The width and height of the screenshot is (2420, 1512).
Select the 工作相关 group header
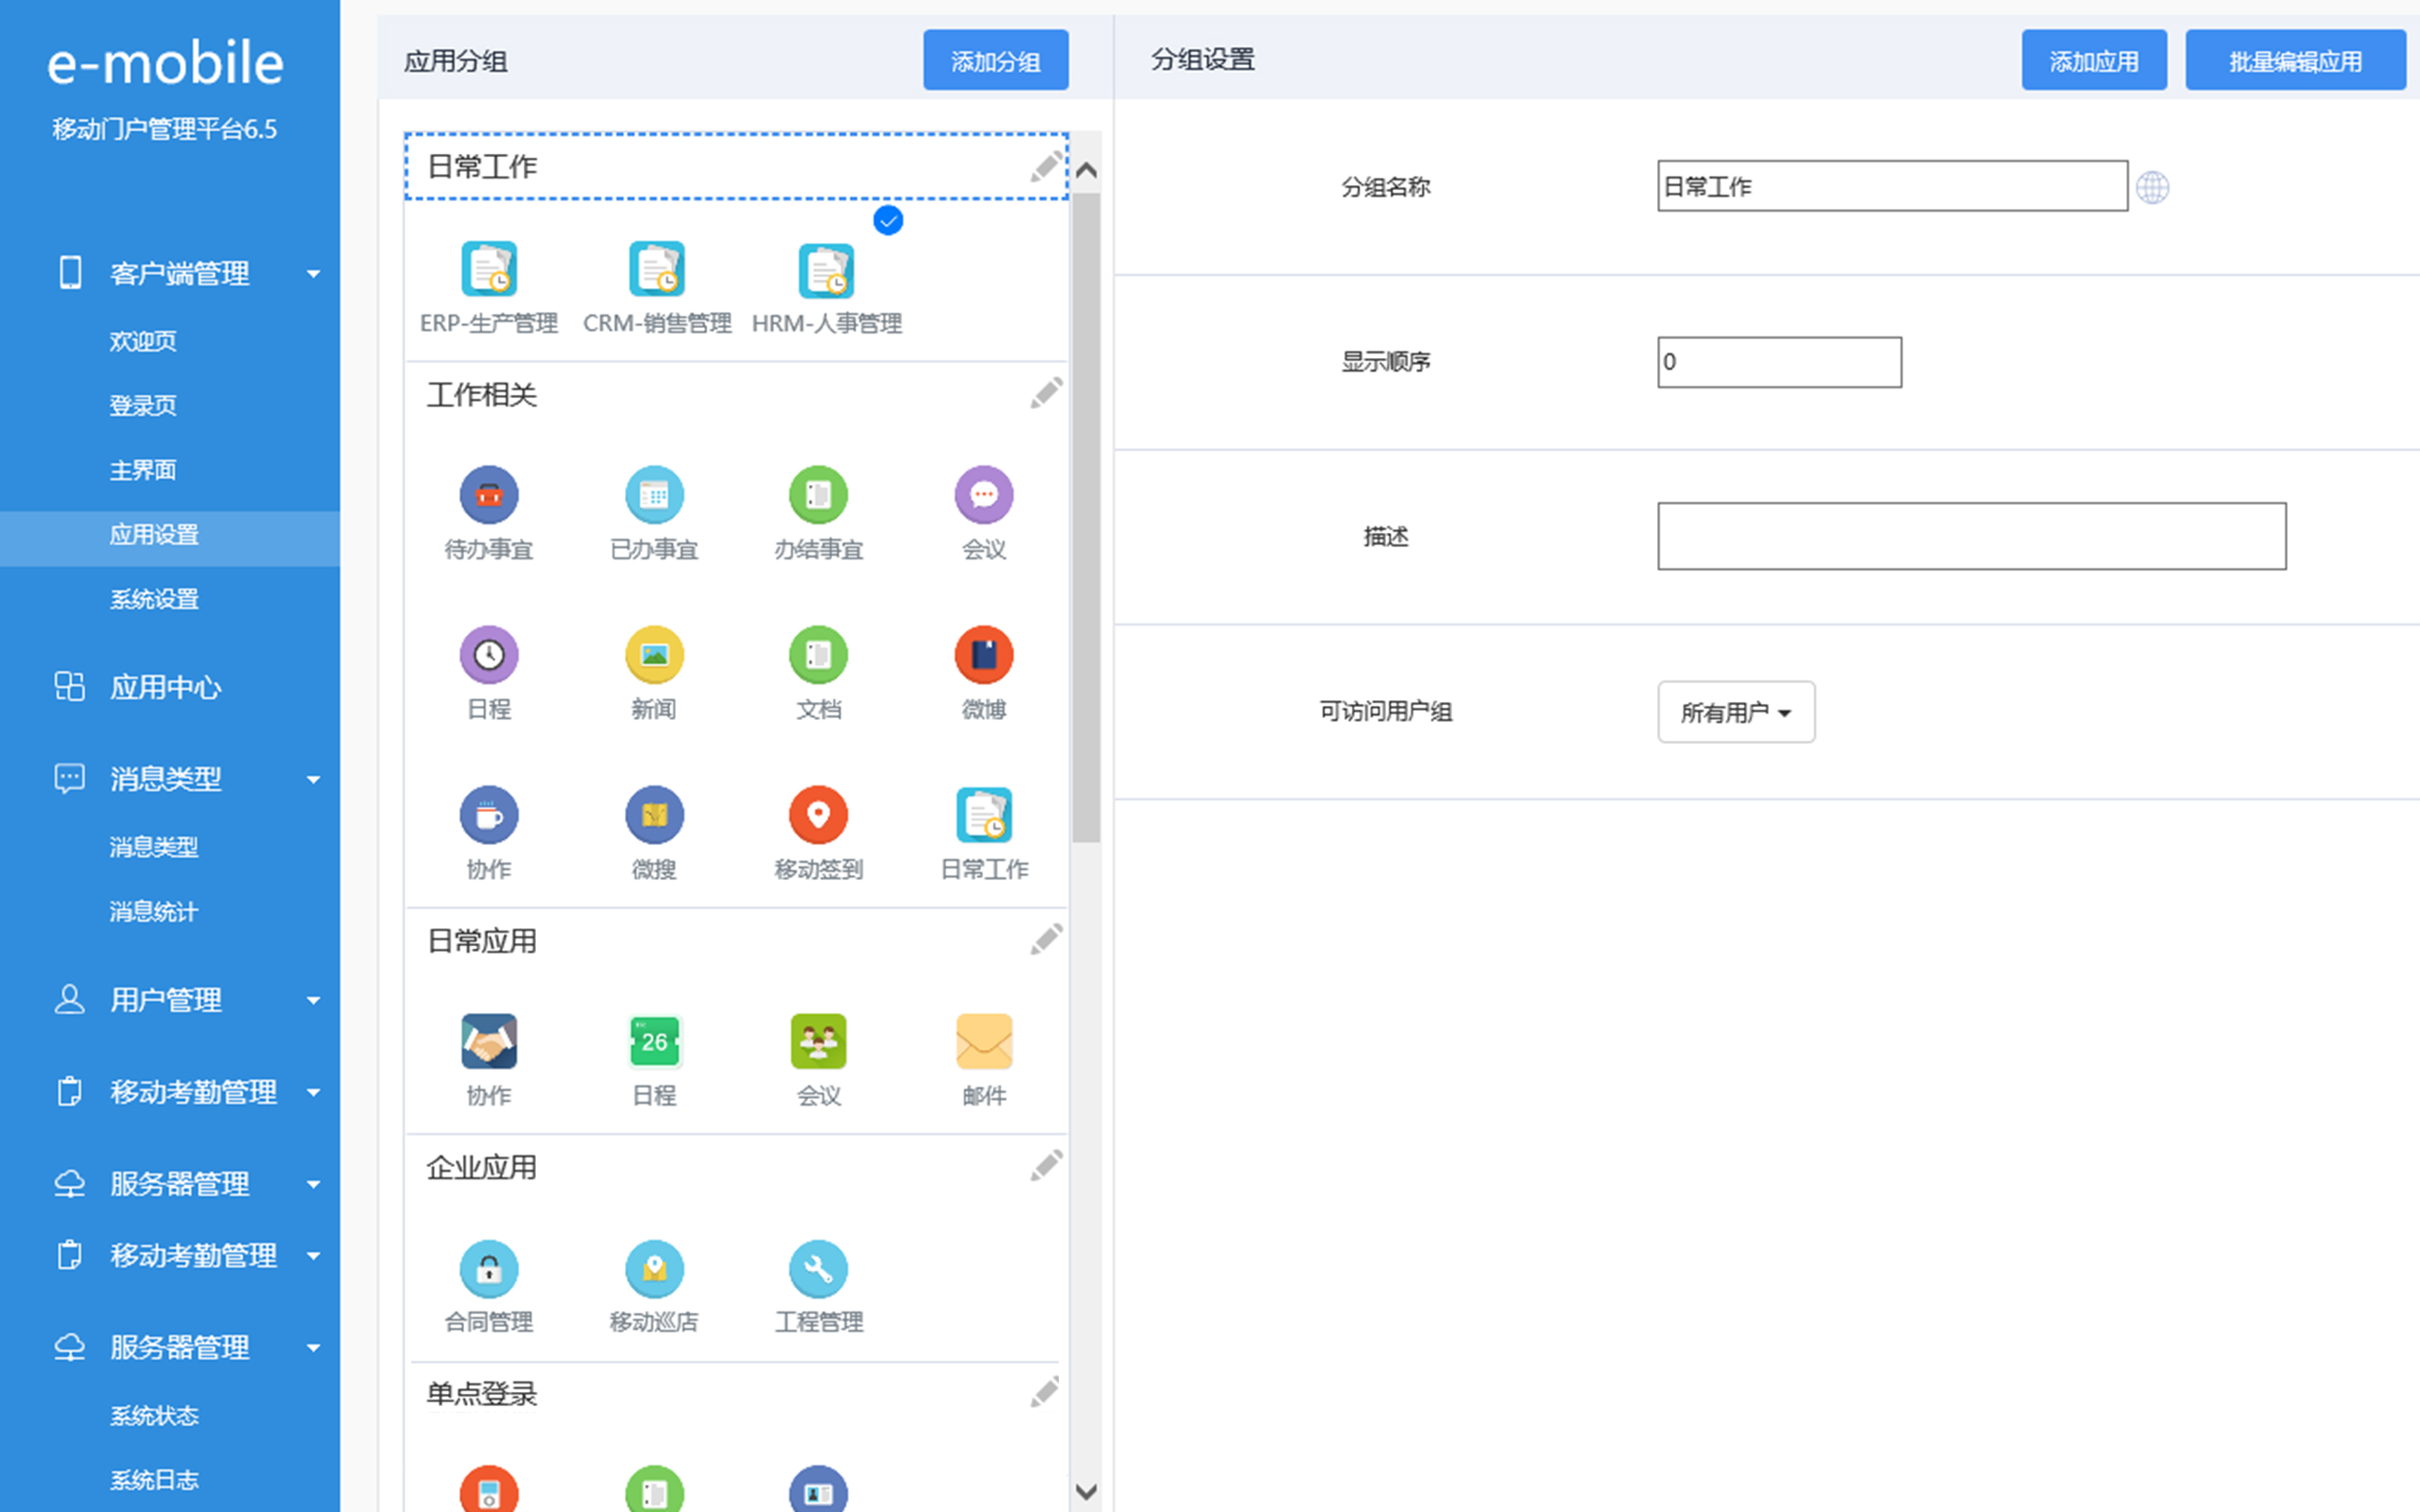tap(736, 394)
